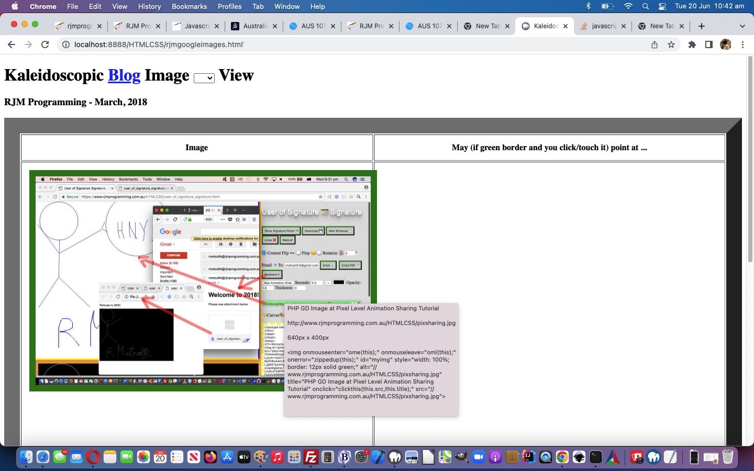
Task: Click the 'Image' column header
Action: tap(197, 148)
